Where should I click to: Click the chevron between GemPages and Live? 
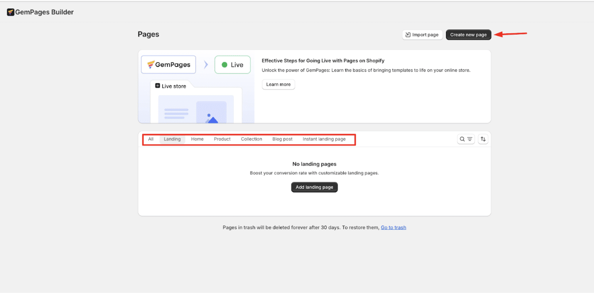coord(205,65)
